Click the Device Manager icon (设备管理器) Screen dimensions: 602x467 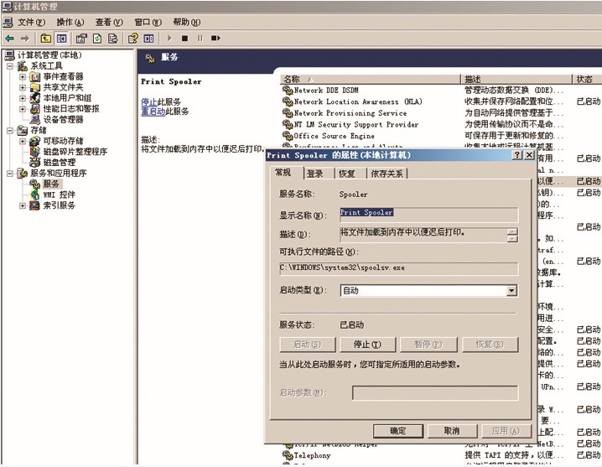click(35, 119)
